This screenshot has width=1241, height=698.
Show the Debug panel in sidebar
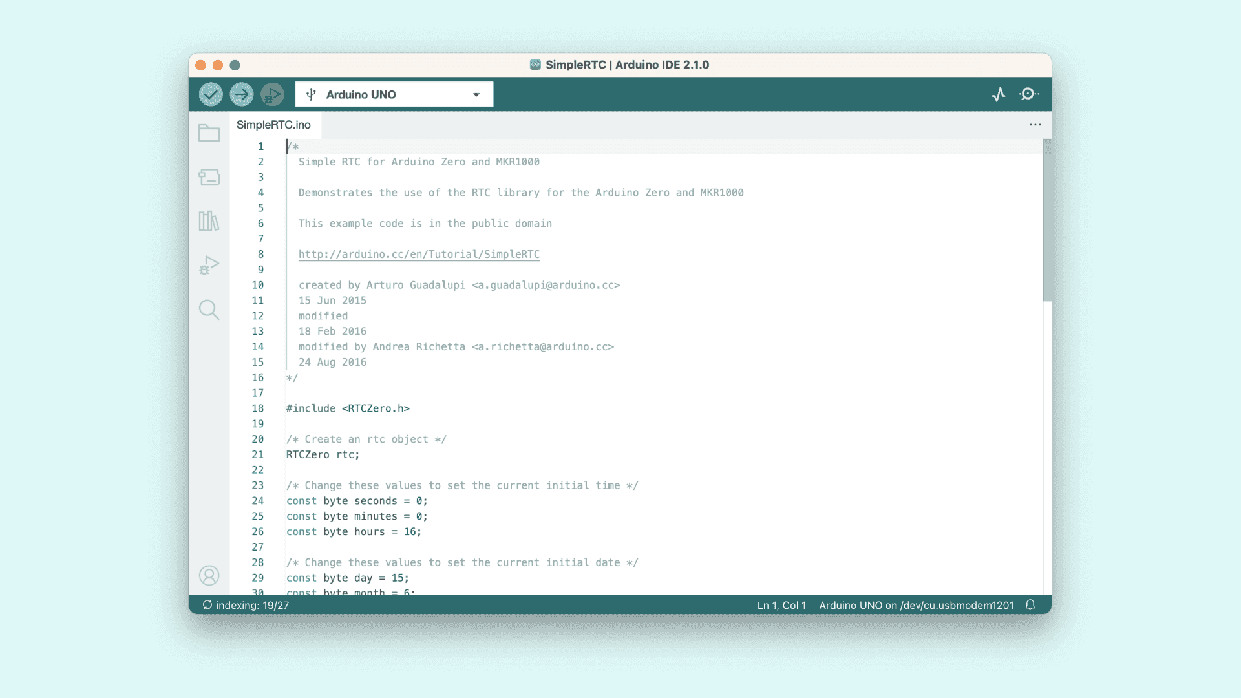[209, 265]
